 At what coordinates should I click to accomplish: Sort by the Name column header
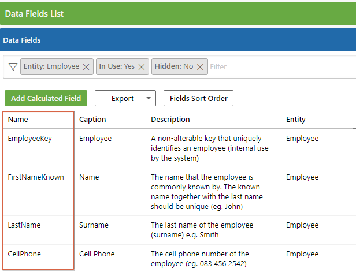18,120
